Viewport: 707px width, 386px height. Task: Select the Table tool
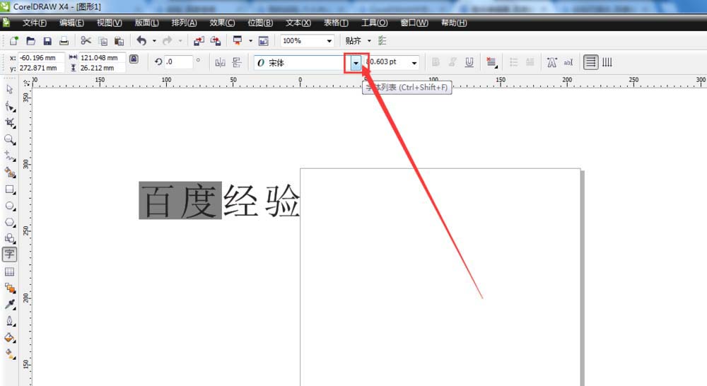coord(9,271)
